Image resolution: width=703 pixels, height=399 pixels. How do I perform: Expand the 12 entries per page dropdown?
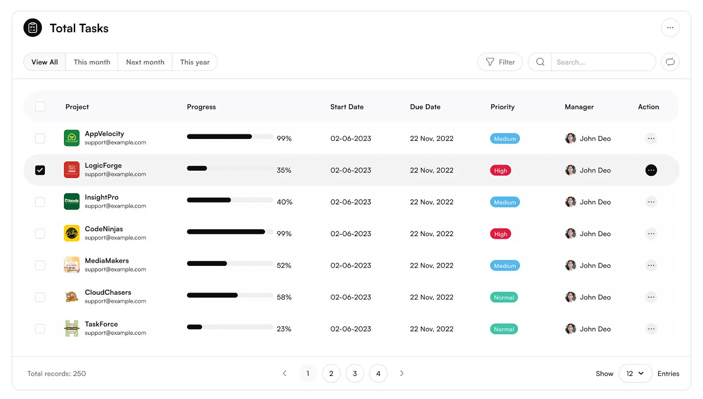coord(634,374)
